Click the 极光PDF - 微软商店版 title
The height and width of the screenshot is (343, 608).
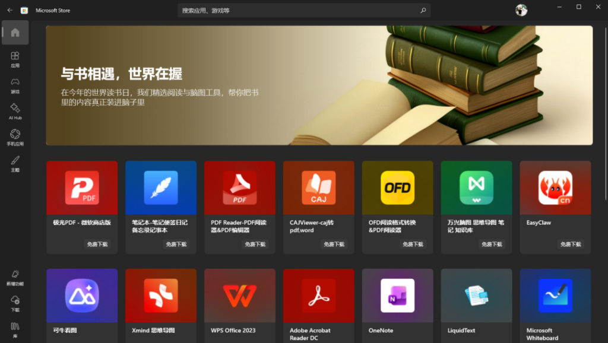[82, 223]
